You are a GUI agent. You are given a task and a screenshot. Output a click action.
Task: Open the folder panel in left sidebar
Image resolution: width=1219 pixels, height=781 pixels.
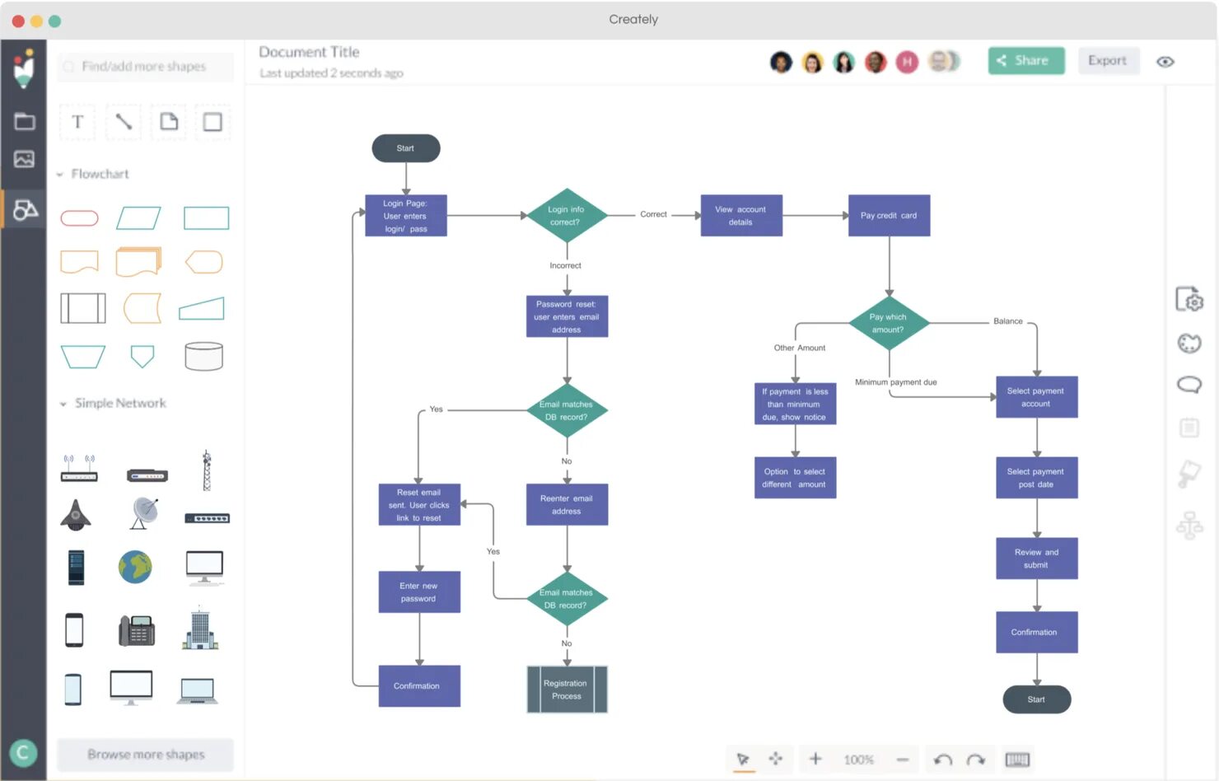click(x=24, y=121)
